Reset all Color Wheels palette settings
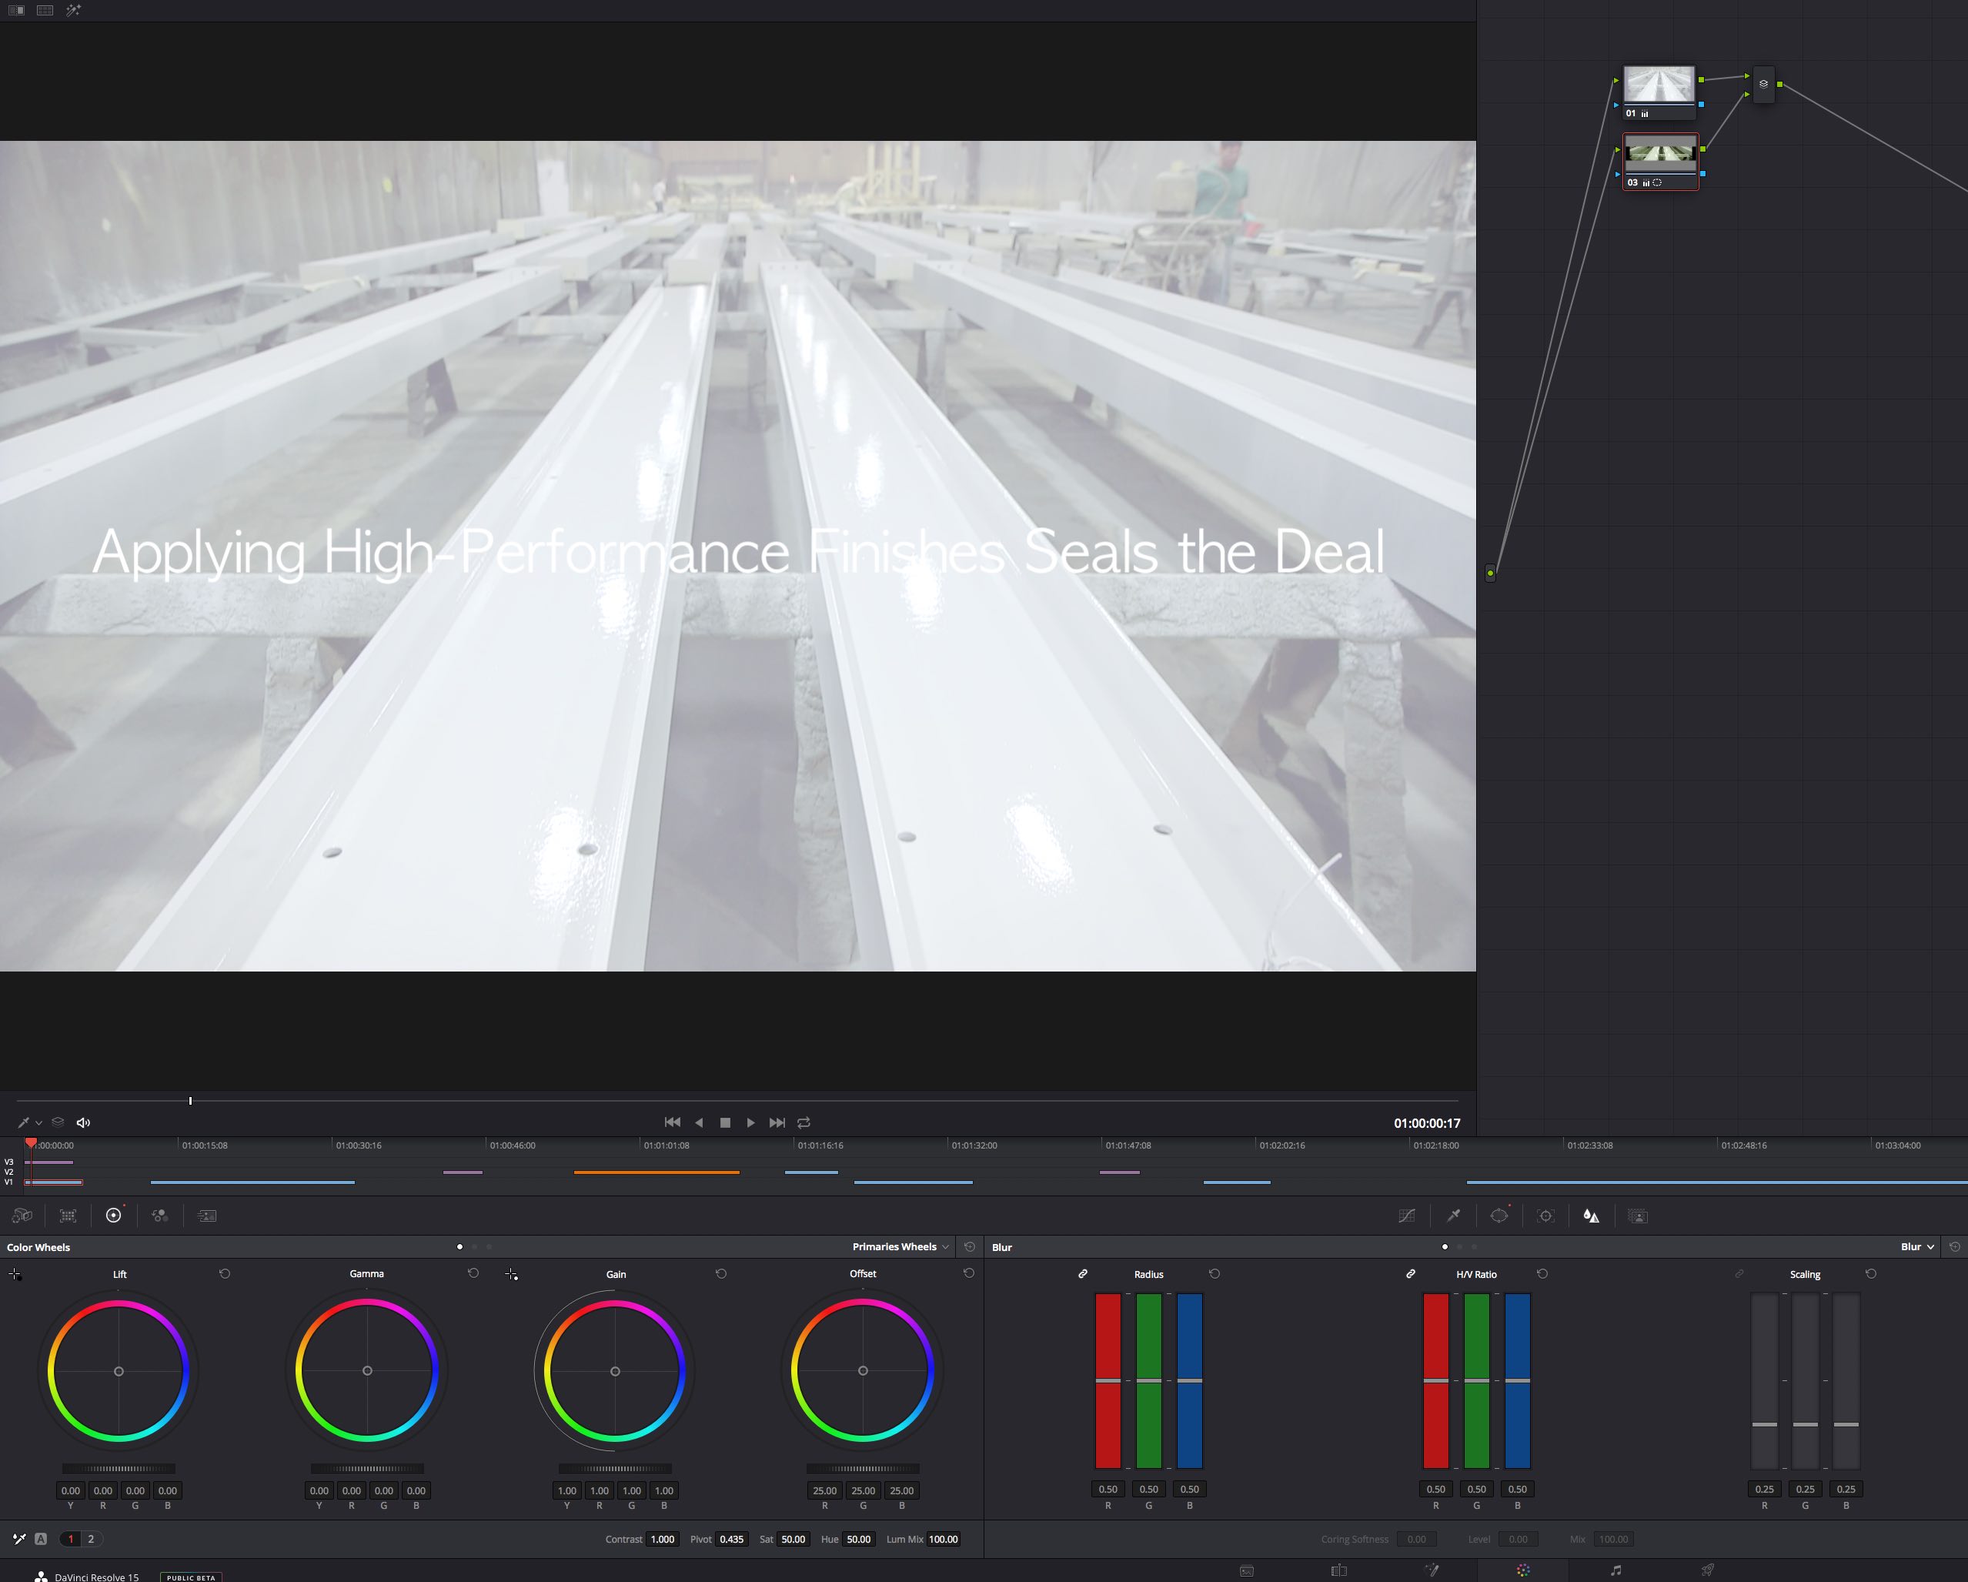 970,1247
